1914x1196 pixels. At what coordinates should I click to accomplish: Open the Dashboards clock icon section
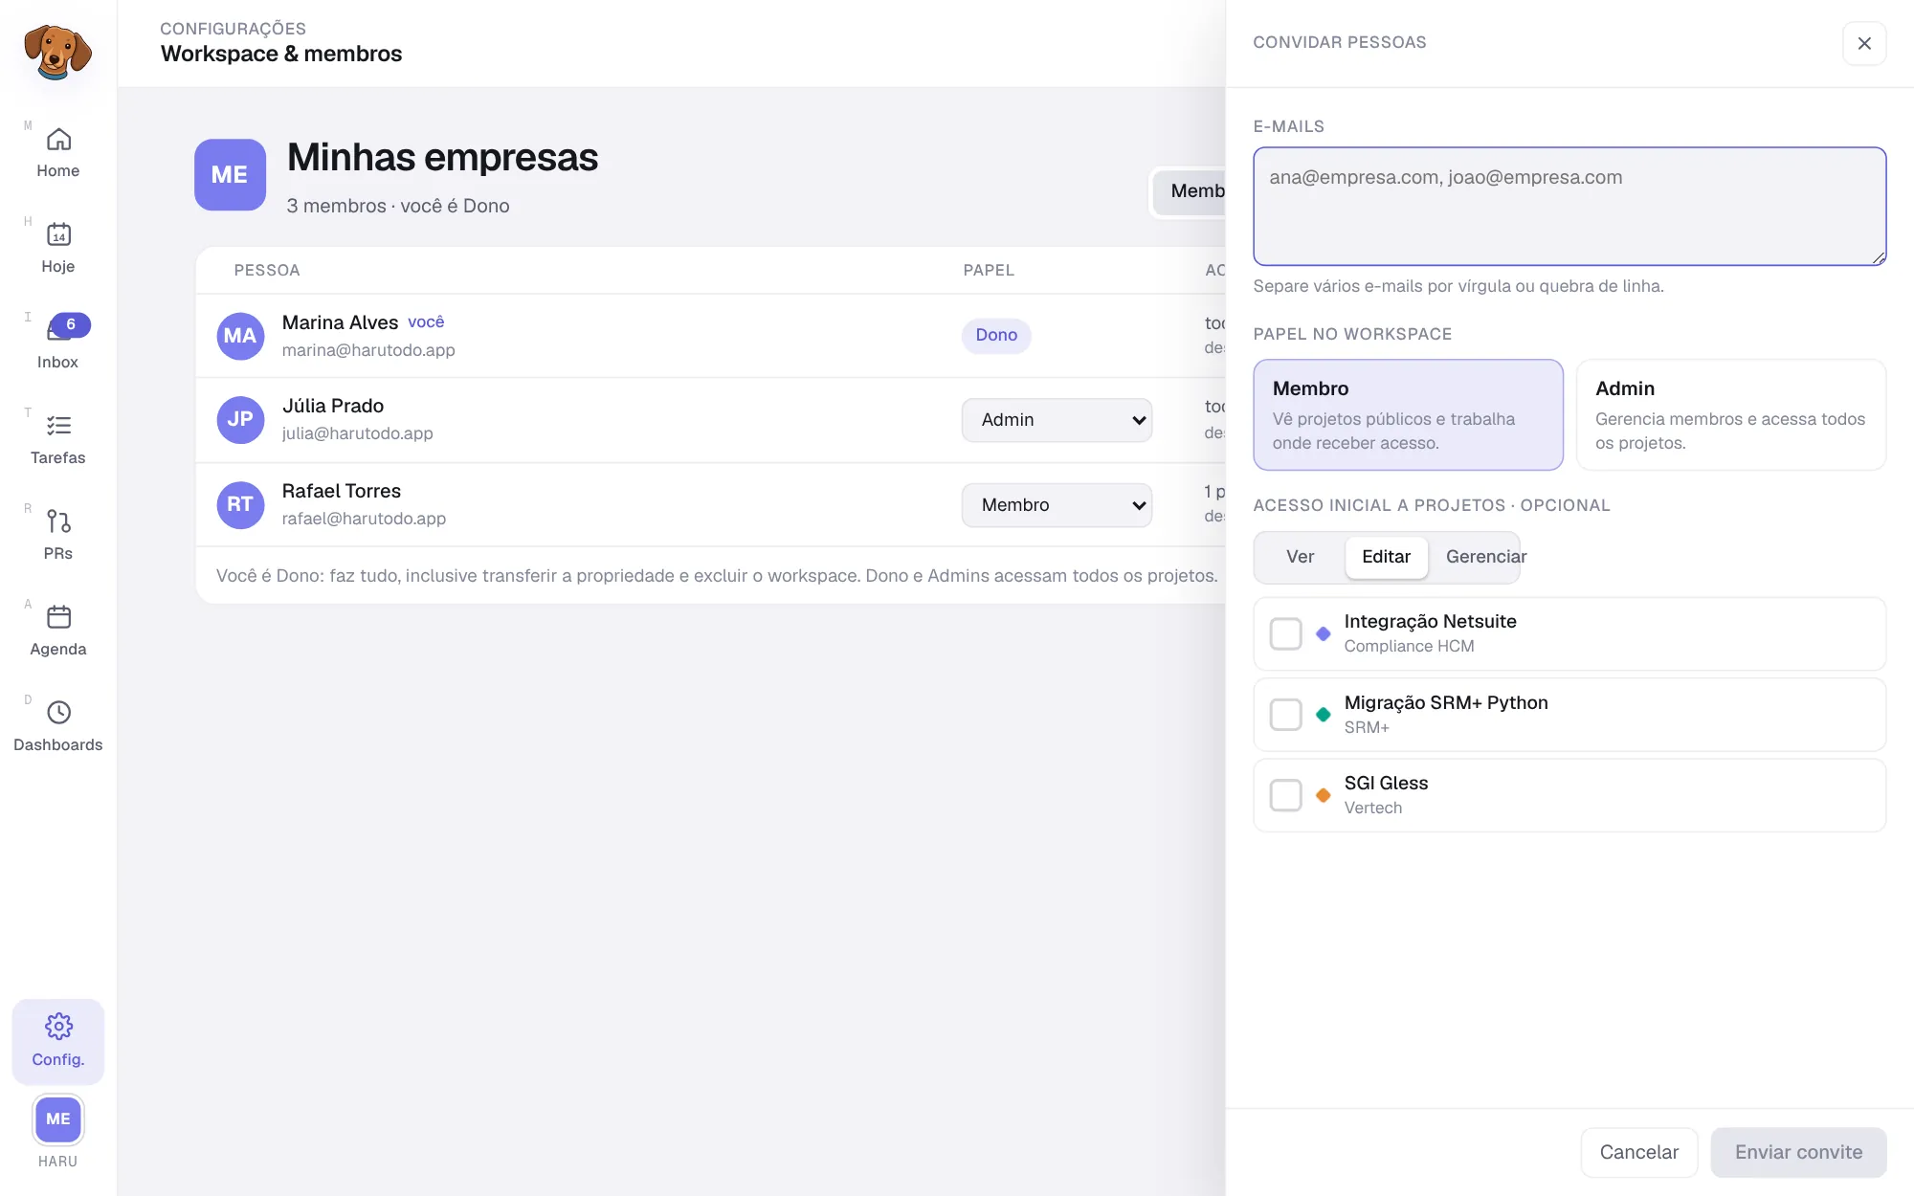click(58, 727)
